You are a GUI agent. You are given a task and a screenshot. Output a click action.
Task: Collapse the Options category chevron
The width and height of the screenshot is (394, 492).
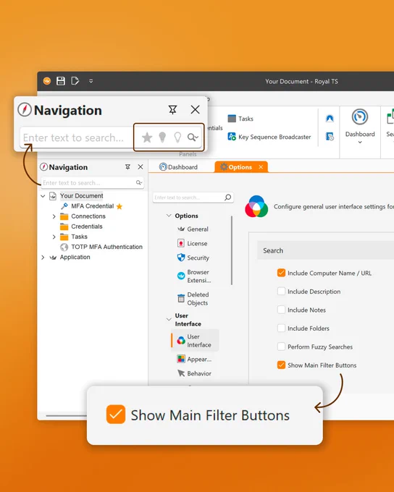(169, 216)
